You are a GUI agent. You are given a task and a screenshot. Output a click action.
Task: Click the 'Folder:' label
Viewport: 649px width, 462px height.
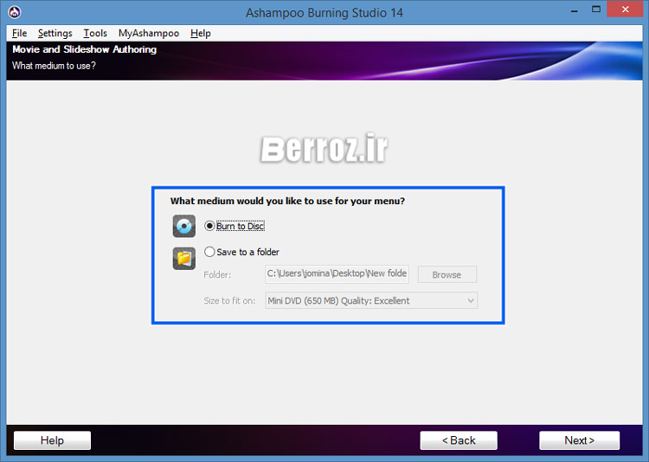(217, 275)
